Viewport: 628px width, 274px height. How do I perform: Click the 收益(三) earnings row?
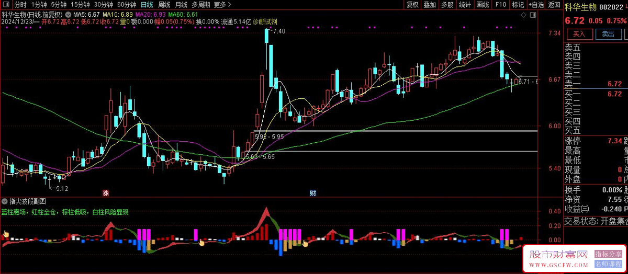[x=596, y=209]
